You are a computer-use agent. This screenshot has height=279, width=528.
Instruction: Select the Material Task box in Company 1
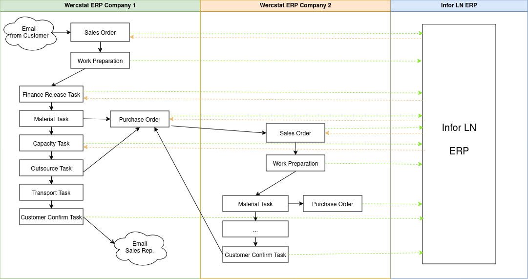[51, 119]
